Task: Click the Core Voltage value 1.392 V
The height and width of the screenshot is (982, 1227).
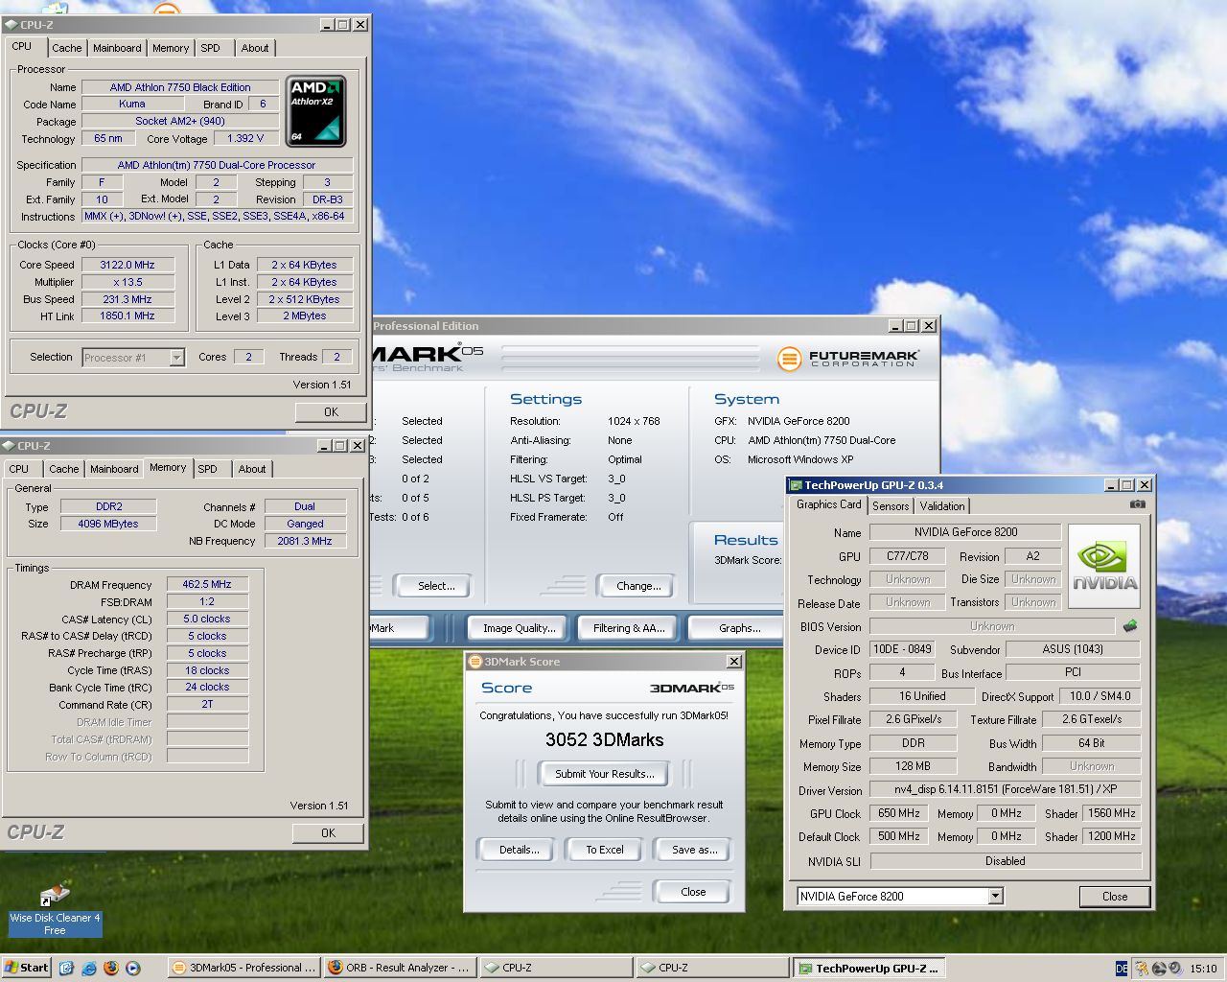Action: point(245,138)
